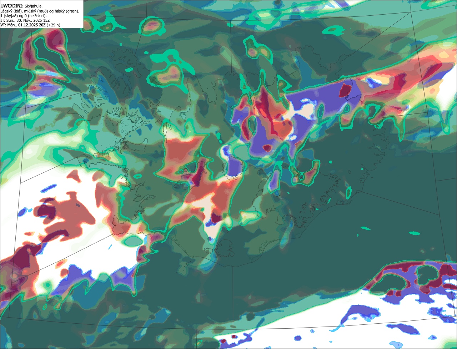The image size is (457, 349).
Task: Click the 'UWC/DINI: Skýjahula.' title text
Action: (x=22, y=6)
